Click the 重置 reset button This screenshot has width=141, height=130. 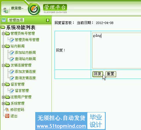tap(111, 74)
